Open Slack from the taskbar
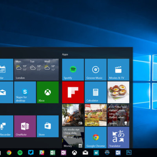157x157 pixels. (x=42, y=153)
